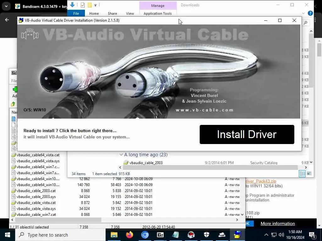Expand the Explorer ribbon chevron
322x241 pixels.
(303, 13)
